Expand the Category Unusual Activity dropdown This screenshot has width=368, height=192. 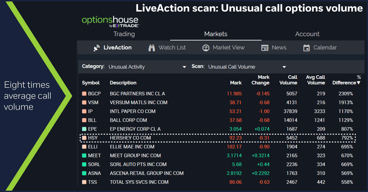coord(184,67)
